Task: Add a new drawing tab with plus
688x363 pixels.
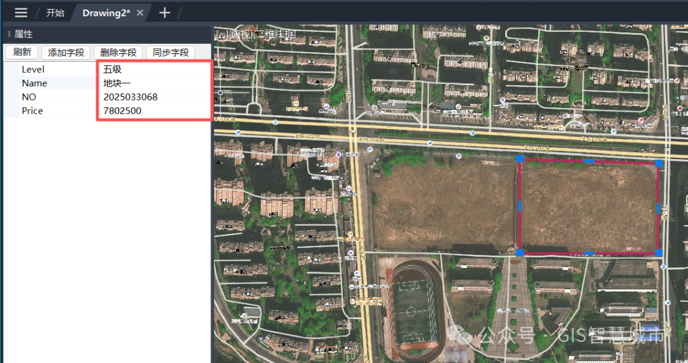Action: pos(164,13)
